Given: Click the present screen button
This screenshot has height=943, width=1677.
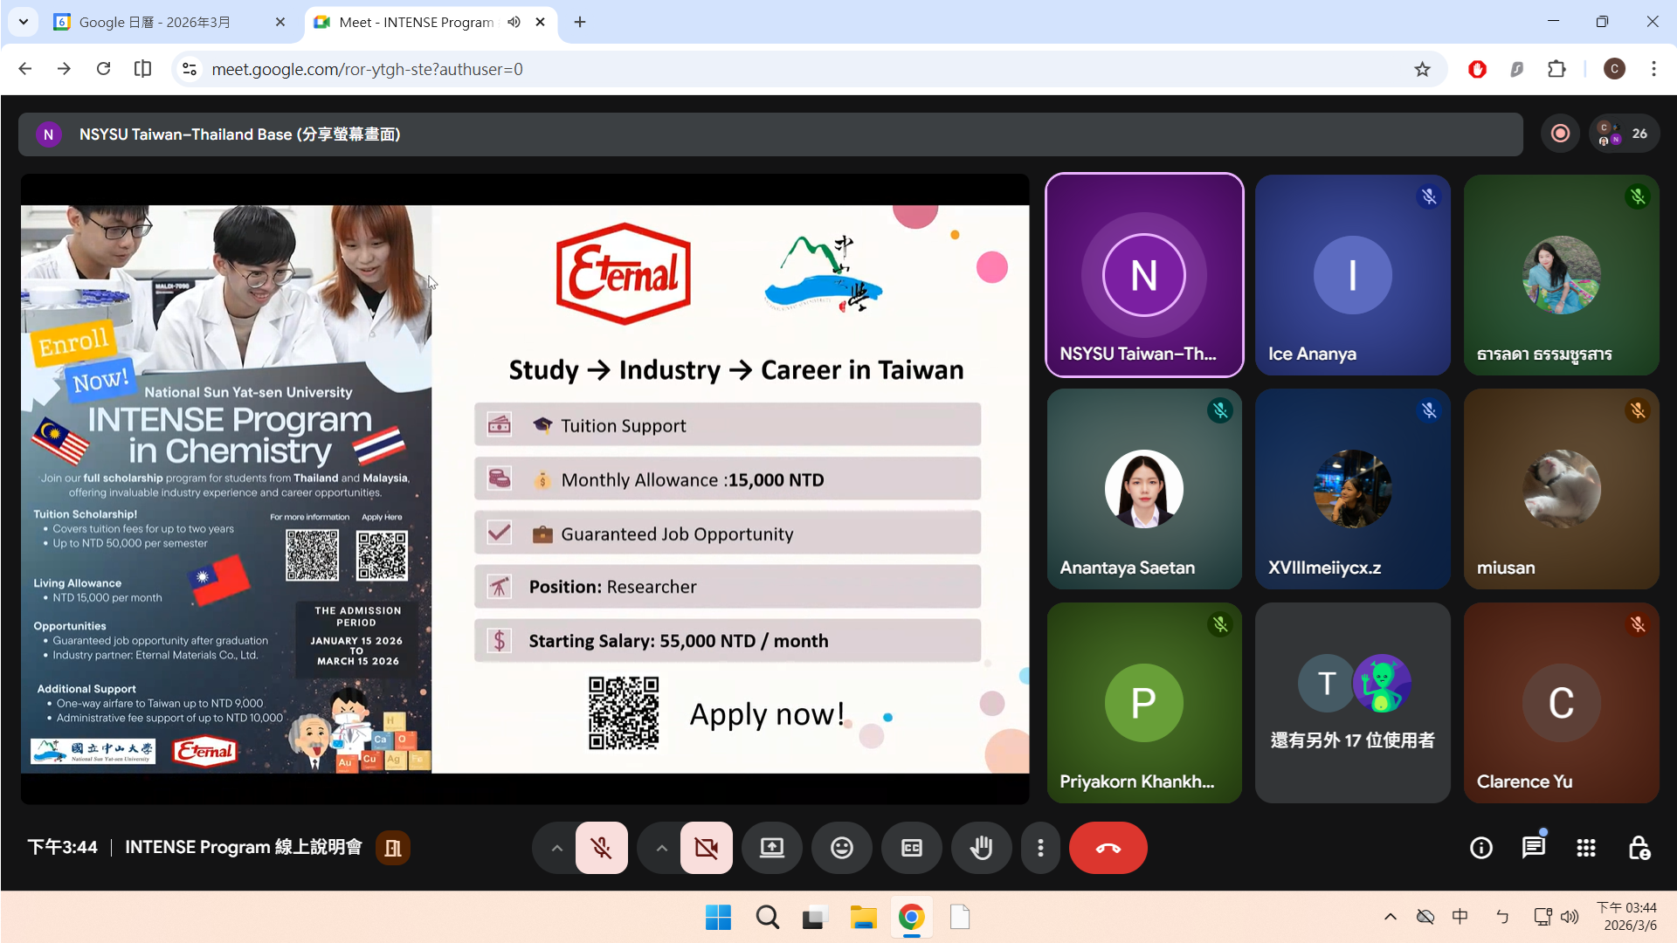Looking at the screenshot, I should [x=772, y=848].
